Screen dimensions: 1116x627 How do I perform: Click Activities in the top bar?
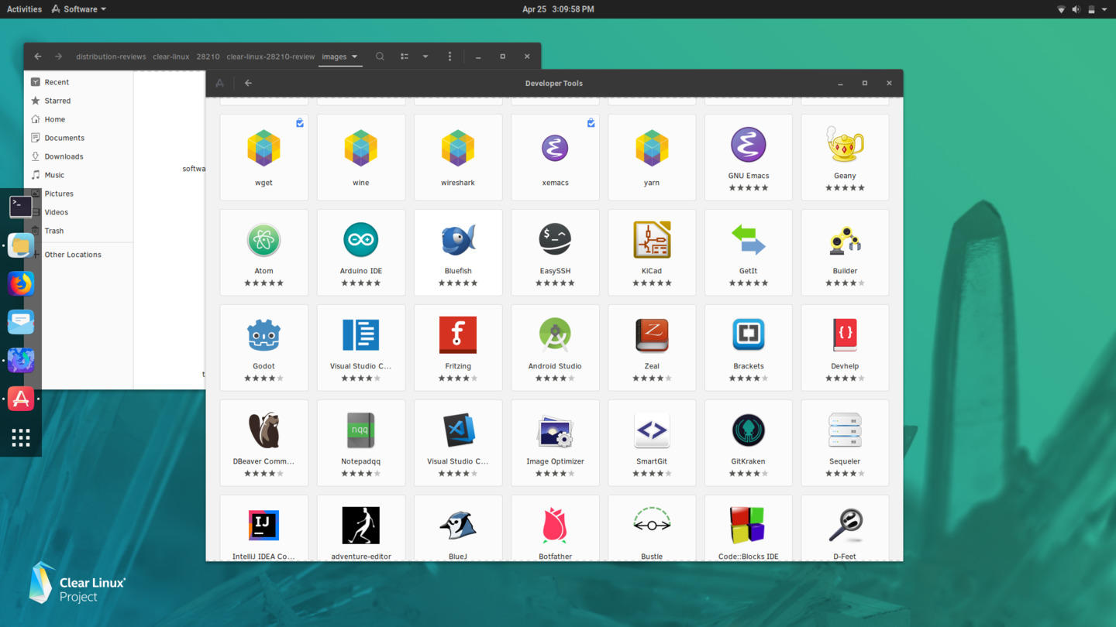pyautogui.click(x=24, y=9)
